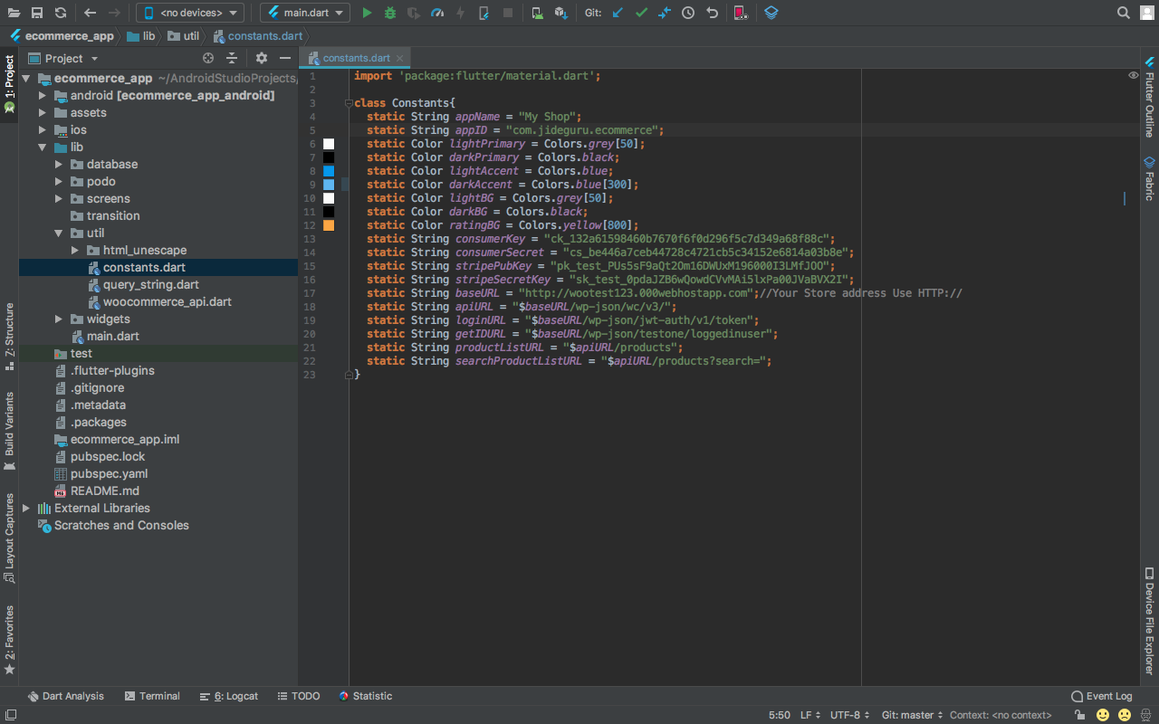
Task: Click Attach debugger to process icon
Action: pos(484,13)
